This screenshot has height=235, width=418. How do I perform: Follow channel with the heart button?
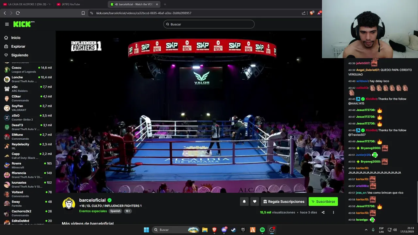pyautogui.click(x=255, y=202)
